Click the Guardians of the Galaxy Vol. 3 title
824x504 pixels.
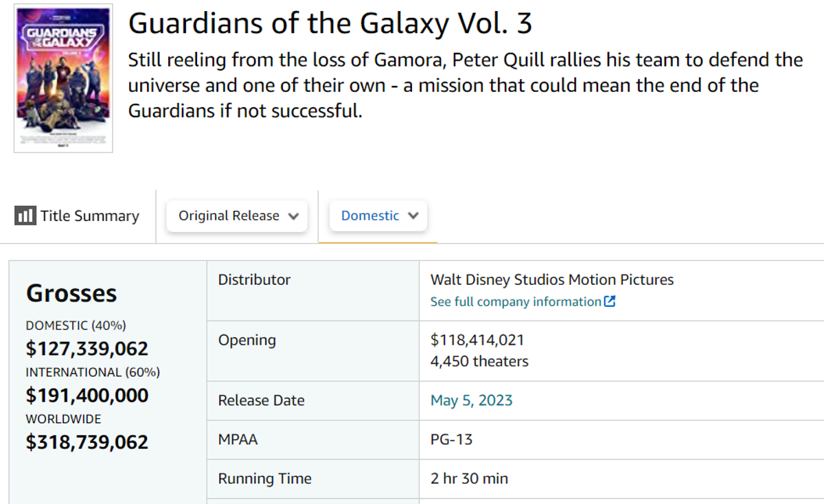[x=330, y=24]
